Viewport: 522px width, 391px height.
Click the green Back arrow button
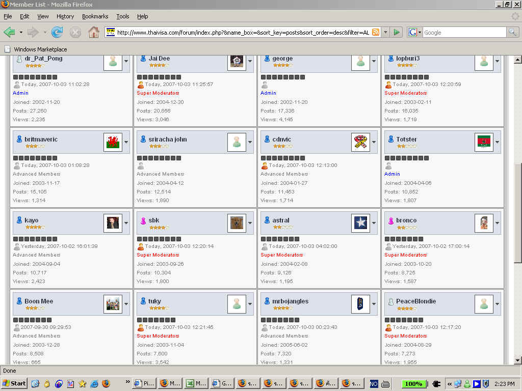pos(9,33)
